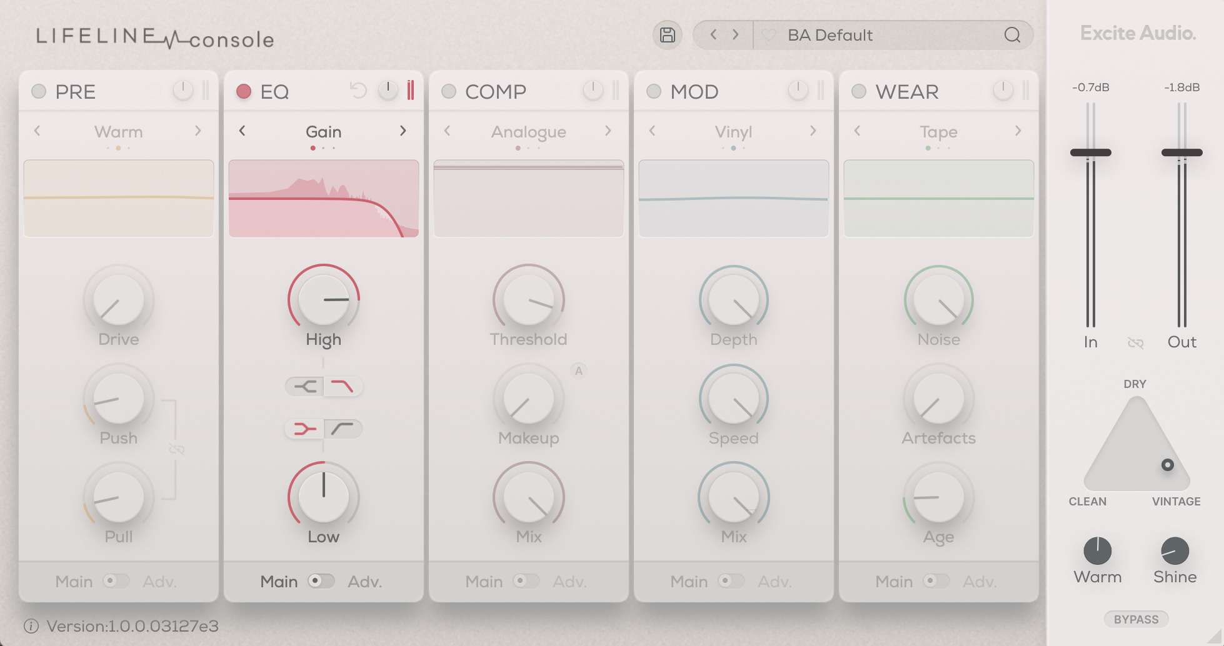The height and width of the screenshot is (646, 1224).
Task: Click the version info icon
Action: click(x=31, y=626)
